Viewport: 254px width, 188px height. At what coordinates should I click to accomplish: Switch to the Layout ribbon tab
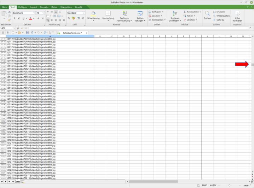(x=34, y=7)
